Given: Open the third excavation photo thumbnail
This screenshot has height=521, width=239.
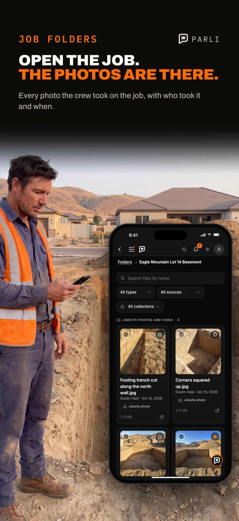Looking at the screenshot, I should pyautogui.click(x=143, y=453).
